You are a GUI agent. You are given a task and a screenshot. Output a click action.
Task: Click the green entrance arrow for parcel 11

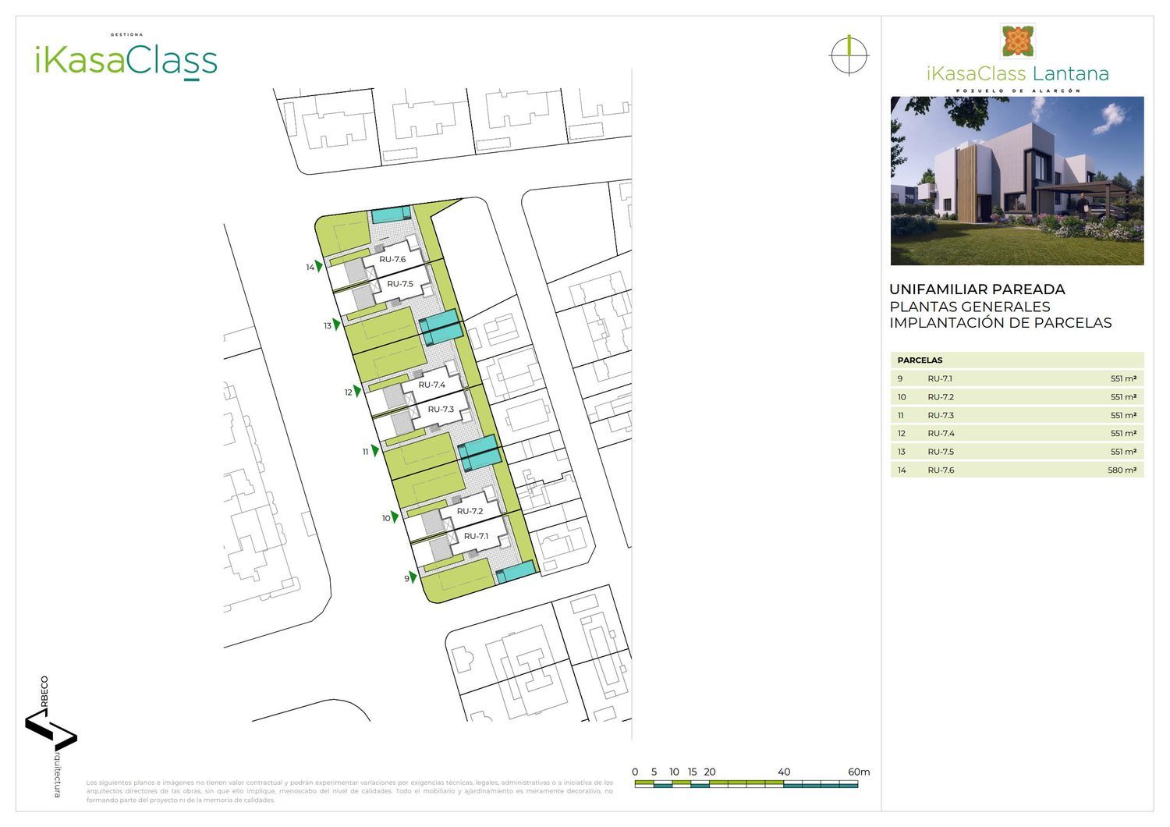[x=375, y=450]
